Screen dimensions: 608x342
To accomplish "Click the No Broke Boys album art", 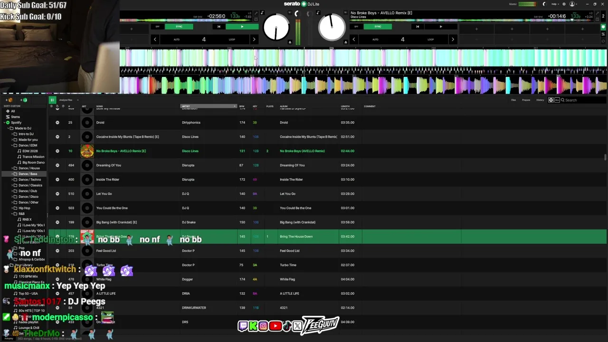I will (x=87, y=151).
